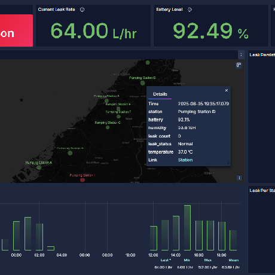Click leak_status value Normal in popup

[185, 143]
